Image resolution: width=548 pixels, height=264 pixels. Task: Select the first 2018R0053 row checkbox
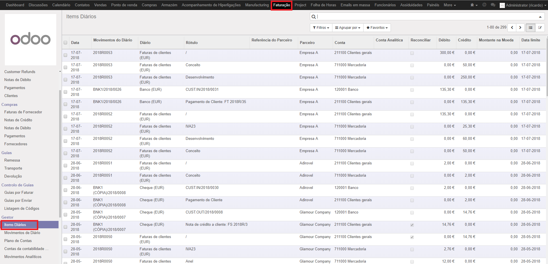tap(65, 55)
